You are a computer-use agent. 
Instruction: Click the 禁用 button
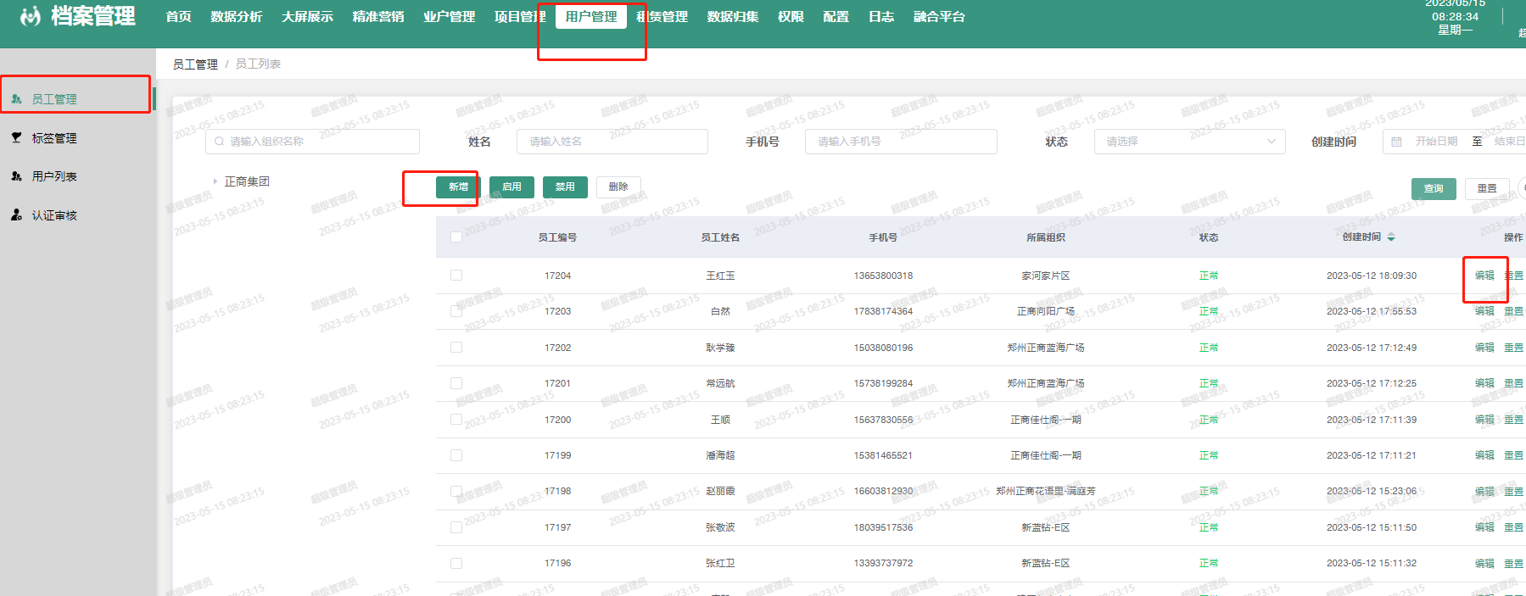565,187
